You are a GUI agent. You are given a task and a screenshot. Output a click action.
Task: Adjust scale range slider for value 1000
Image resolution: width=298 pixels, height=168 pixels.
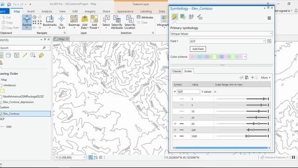click(x=242, y=136)
